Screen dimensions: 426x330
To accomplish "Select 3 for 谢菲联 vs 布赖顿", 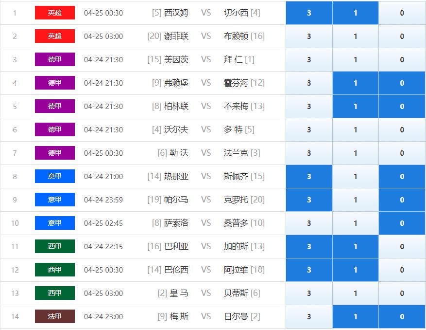I will 309,36.
